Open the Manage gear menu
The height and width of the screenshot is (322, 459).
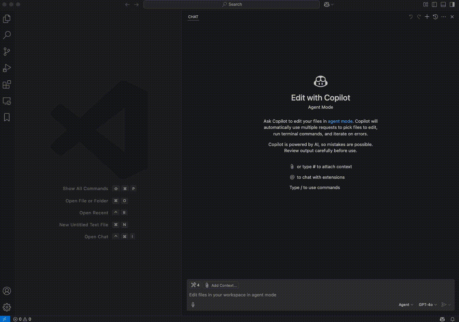coord(7,307)
